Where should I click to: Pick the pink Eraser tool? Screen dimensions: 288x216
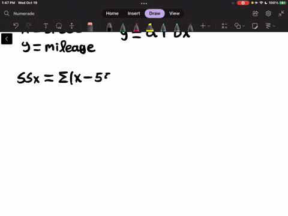90,27
